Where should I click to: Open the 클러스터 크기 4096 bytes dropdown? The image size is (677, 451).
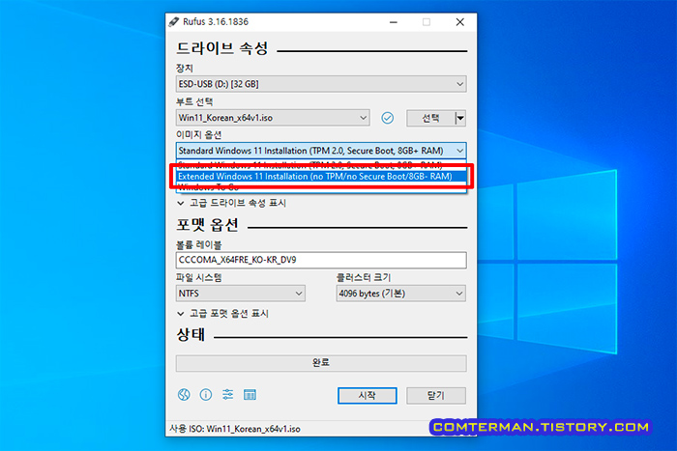point(401,294)
